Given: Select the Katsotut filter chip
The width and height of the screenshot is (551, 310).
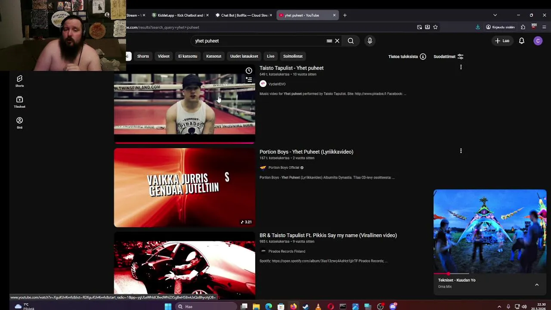Looking at the screenshot, I should [x=214, y=56].
